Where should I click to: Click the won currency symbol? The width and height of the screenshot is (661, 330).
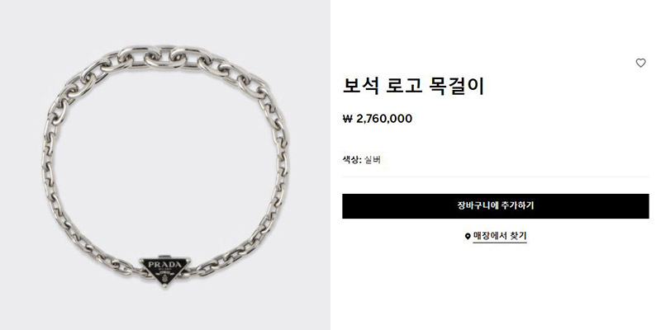(347, 119)
